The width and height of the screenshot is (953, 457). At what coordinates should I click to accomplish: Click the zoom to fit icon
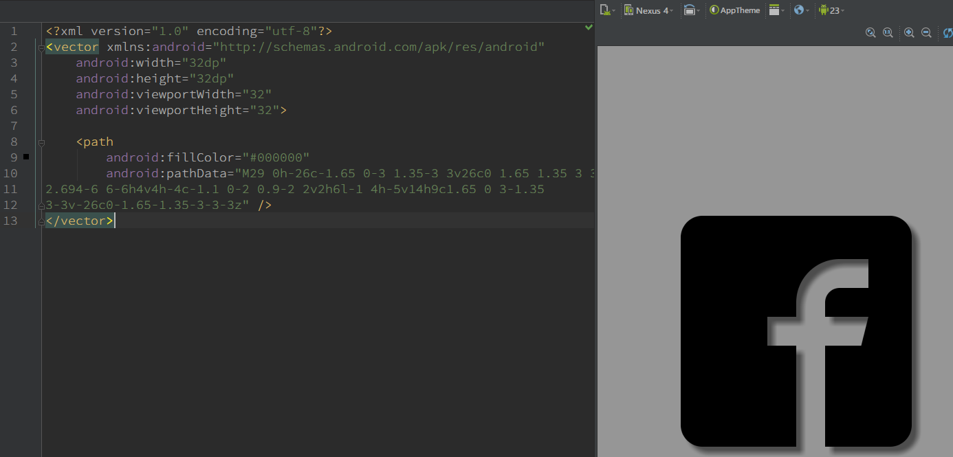[870, 32]
